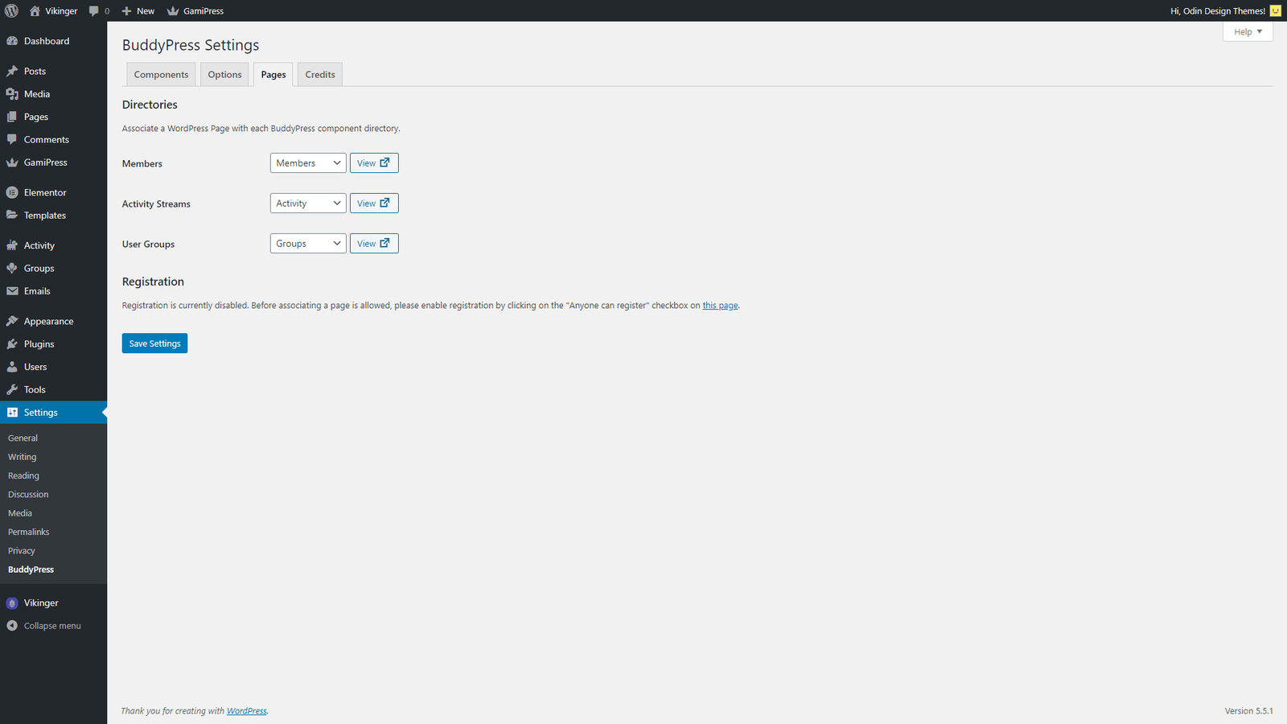1287x724 pixels.
Task: Open the Vikinger site home icon
Action: [x=35, y=10]
